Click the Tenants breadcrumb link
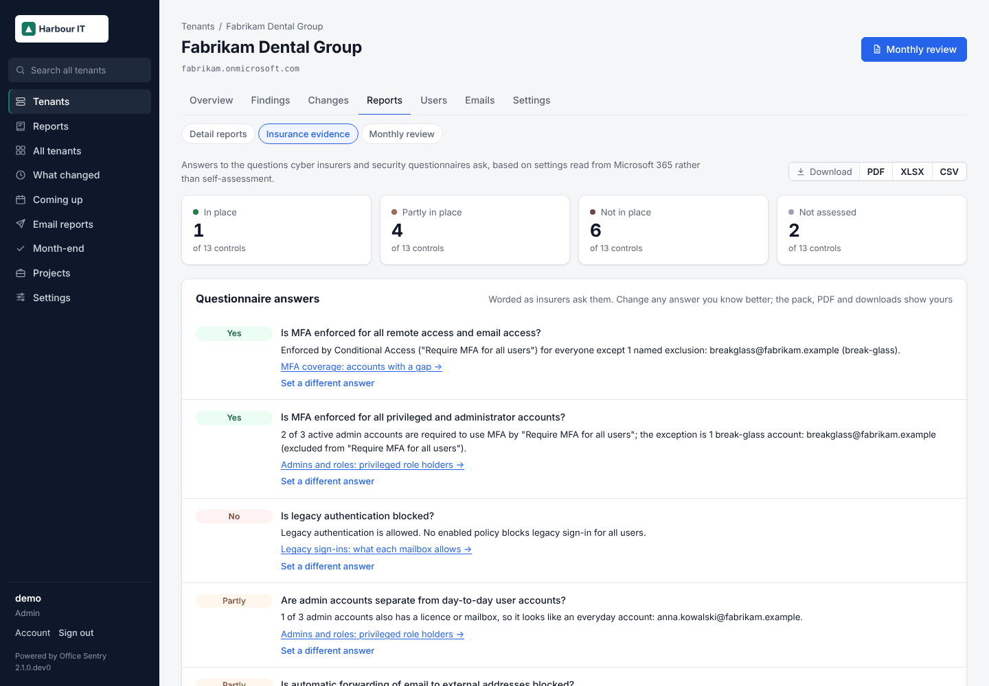Image resolution: width=989 pixels, height=686 pixels. click(198, 26)
